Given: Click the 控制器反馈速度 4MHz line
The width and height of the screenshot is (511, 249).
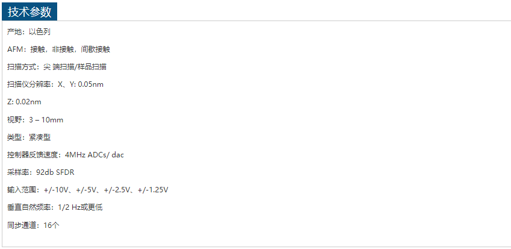Looking at the screenshot, I should (66, 156).
